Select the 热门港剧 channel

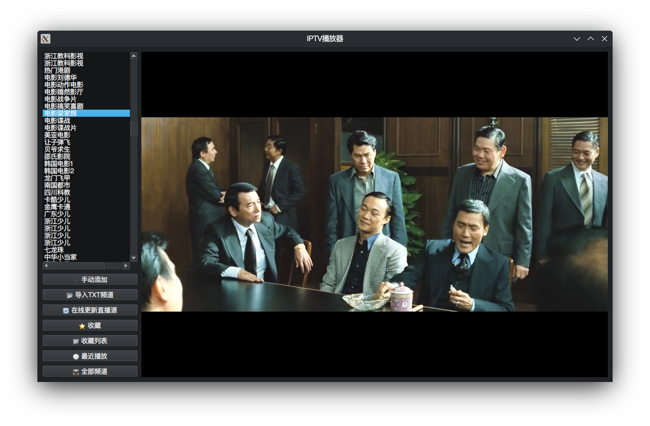(x=86, y=70)
